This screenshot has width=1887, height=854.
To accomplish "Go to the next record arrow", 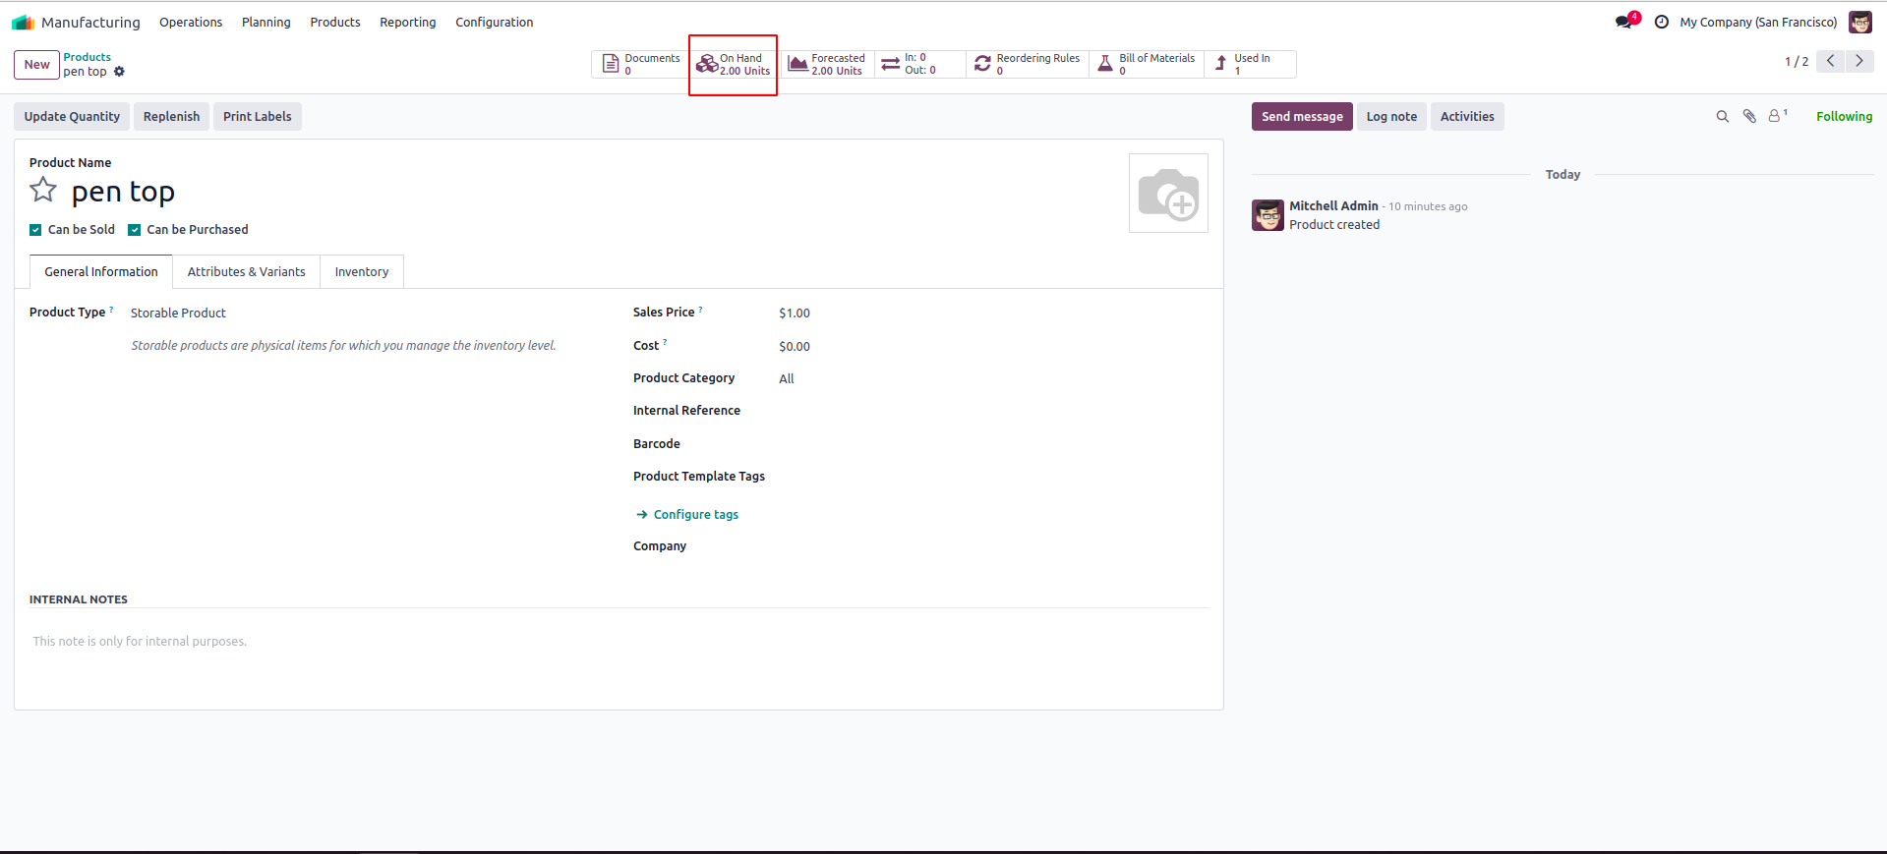I will click(x=1859, y=61).
